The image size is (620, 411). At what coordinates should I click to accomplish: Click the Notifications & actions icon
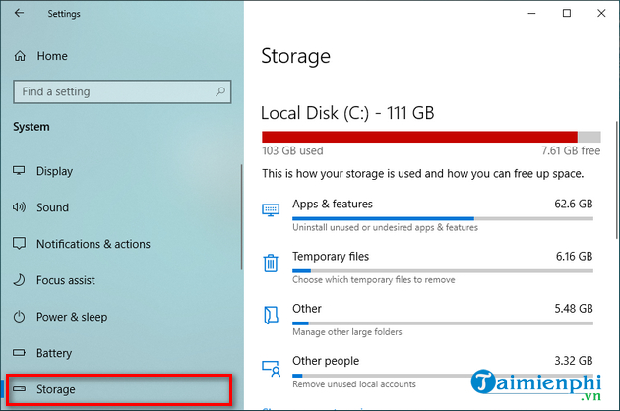pos(19,244)
